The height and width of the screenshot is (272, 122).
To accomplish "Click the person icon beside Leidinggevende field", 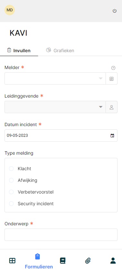I will click(x=111, y=107).
